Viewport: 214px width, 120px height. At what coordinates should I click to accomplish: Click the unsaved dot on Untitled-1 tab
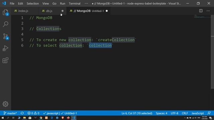pos(107,11)
